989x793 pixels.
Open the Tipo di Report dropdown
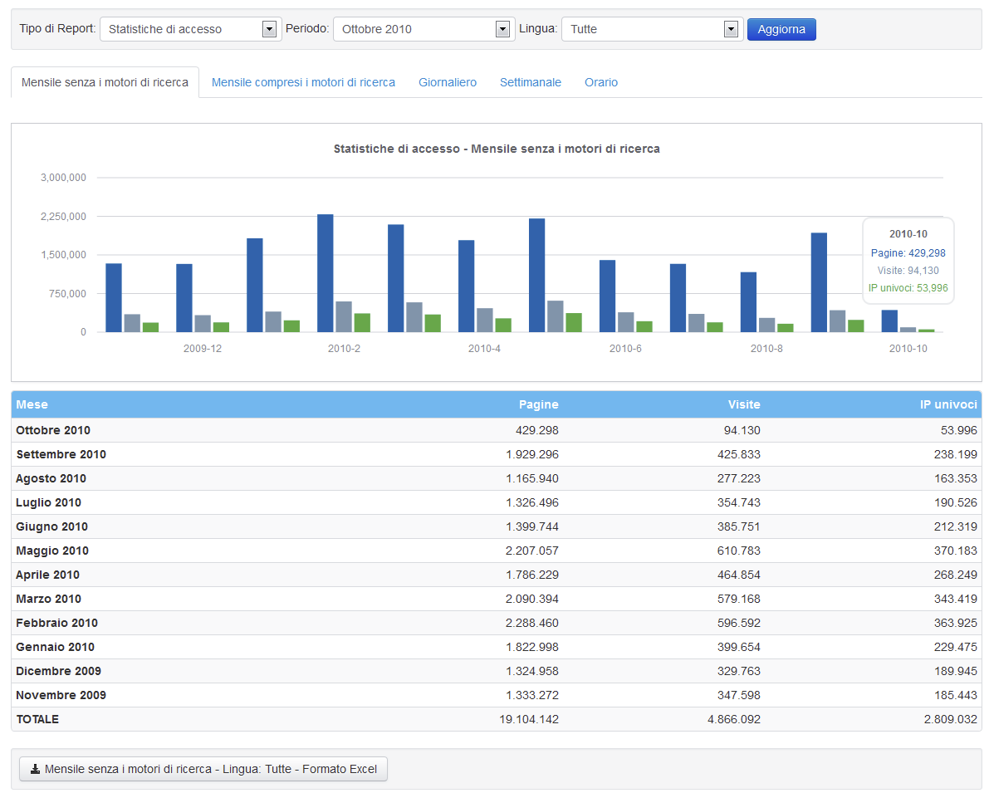pos(190,29)
